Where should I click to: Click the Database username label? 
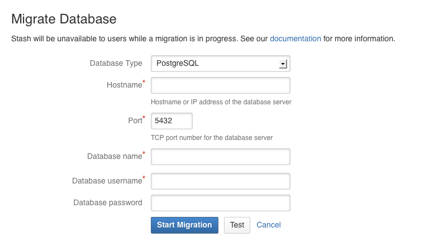107,181
